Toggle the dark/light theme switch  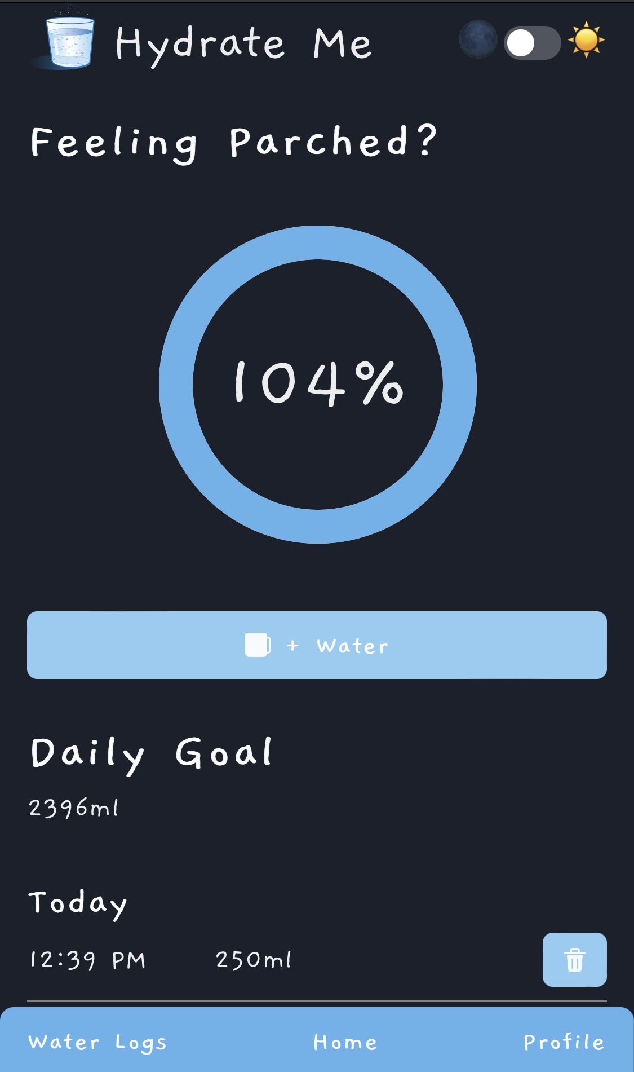(532, 42)
